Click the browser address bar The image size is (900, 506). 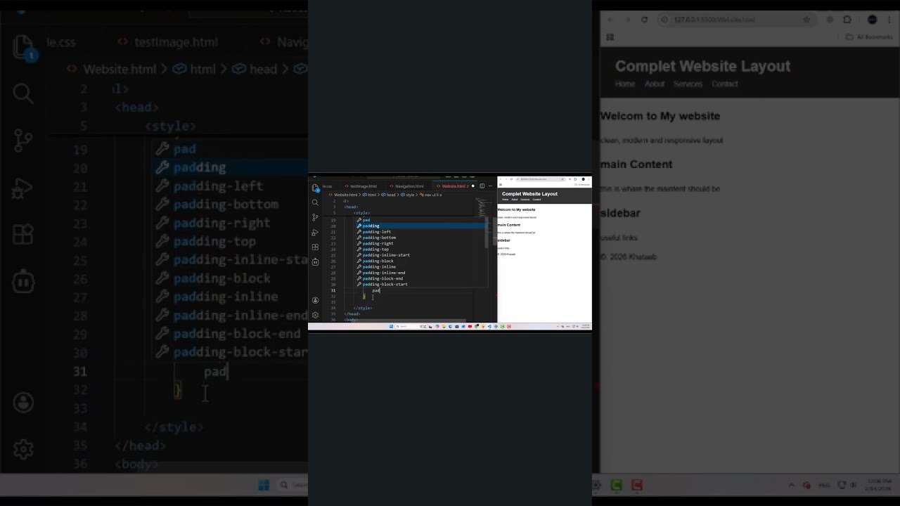coord(540,179)
